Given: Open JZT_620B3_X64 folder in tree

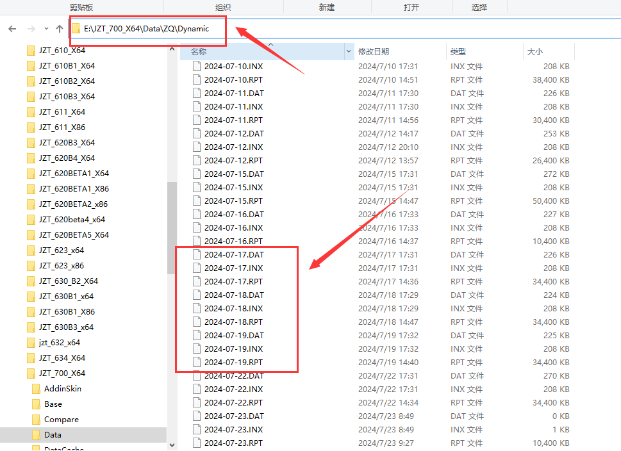Looking at the screenshot, I should (67, 143).
